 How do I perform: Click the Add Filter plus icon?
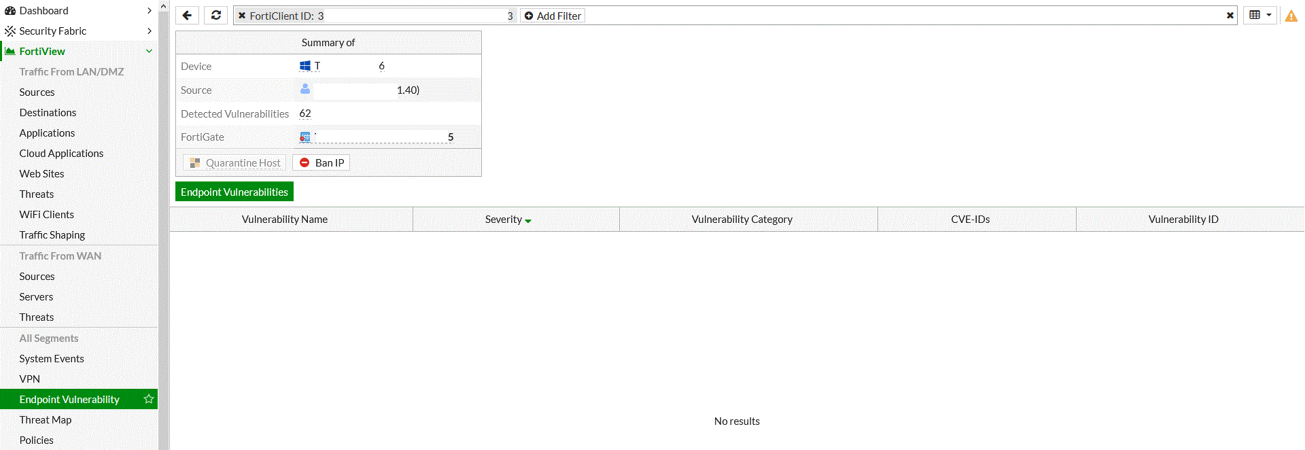[x=529, y=16]
